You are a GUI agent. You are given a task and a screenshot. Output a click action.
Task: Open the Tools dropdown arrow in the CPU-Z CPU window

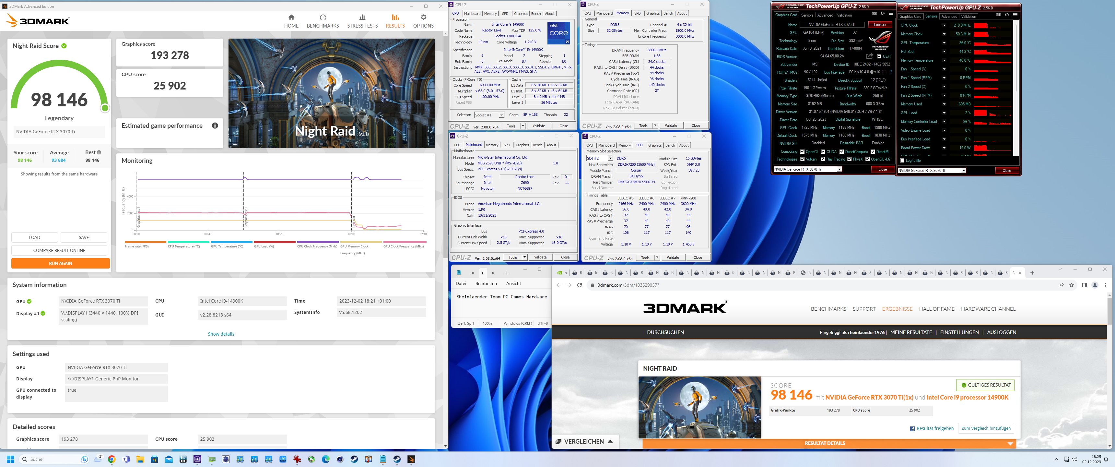(522, 126)
